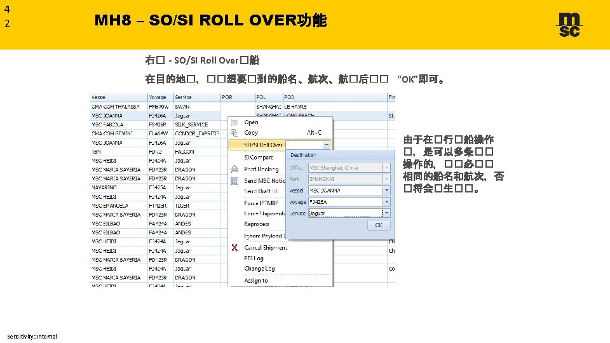Select the MSC EMANUELA vessel cell
The image size is (610, 343).
click(118, 205)
